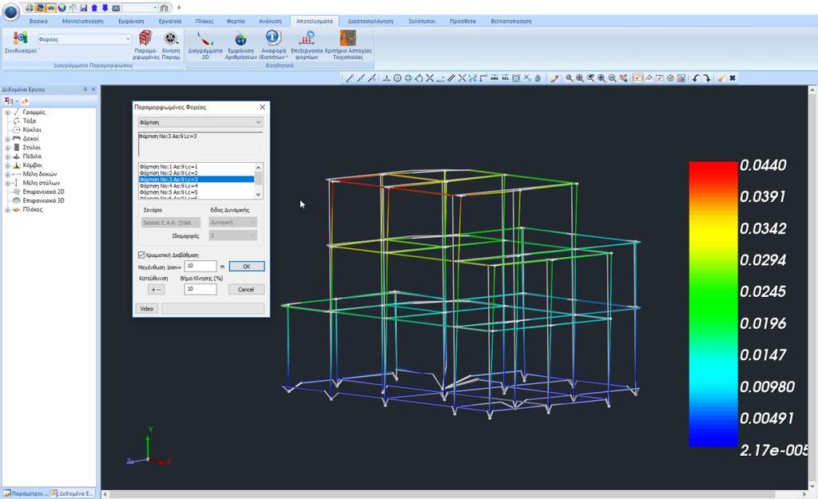Open Αναφορά Ιδιοτήτων info icon
Screen dimensions: 818x499
273,45
